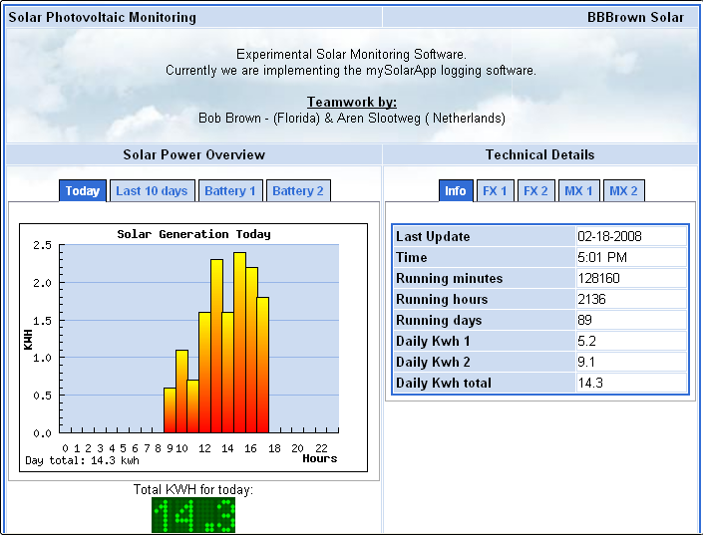Click the Solar Power Overview panel header
703x535 pixels.
193,154
